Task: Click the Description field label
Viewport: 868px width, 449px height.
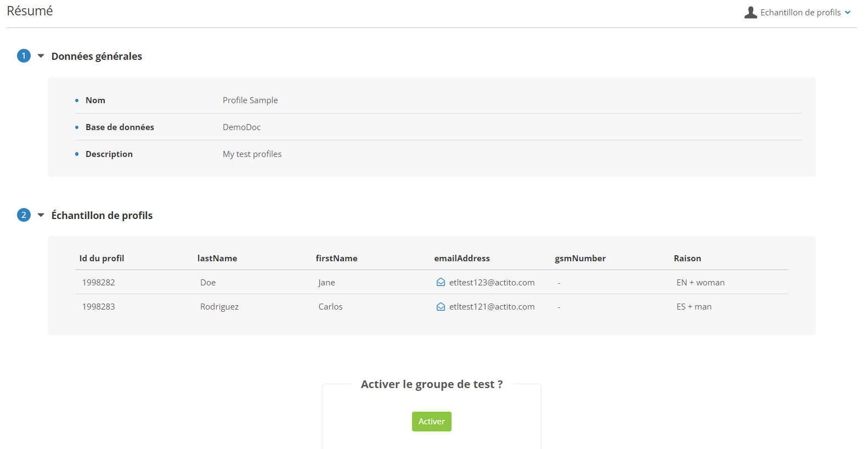Action: pos(109,154)
